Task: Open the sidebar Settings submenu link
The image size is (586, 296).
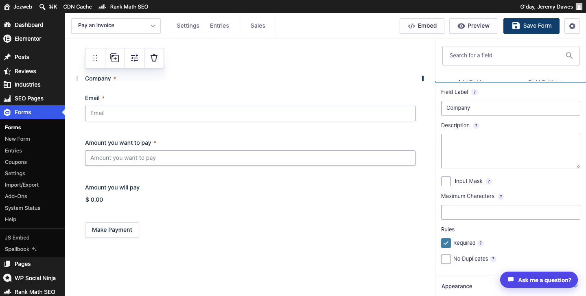Action: click(x=15, y=173)
